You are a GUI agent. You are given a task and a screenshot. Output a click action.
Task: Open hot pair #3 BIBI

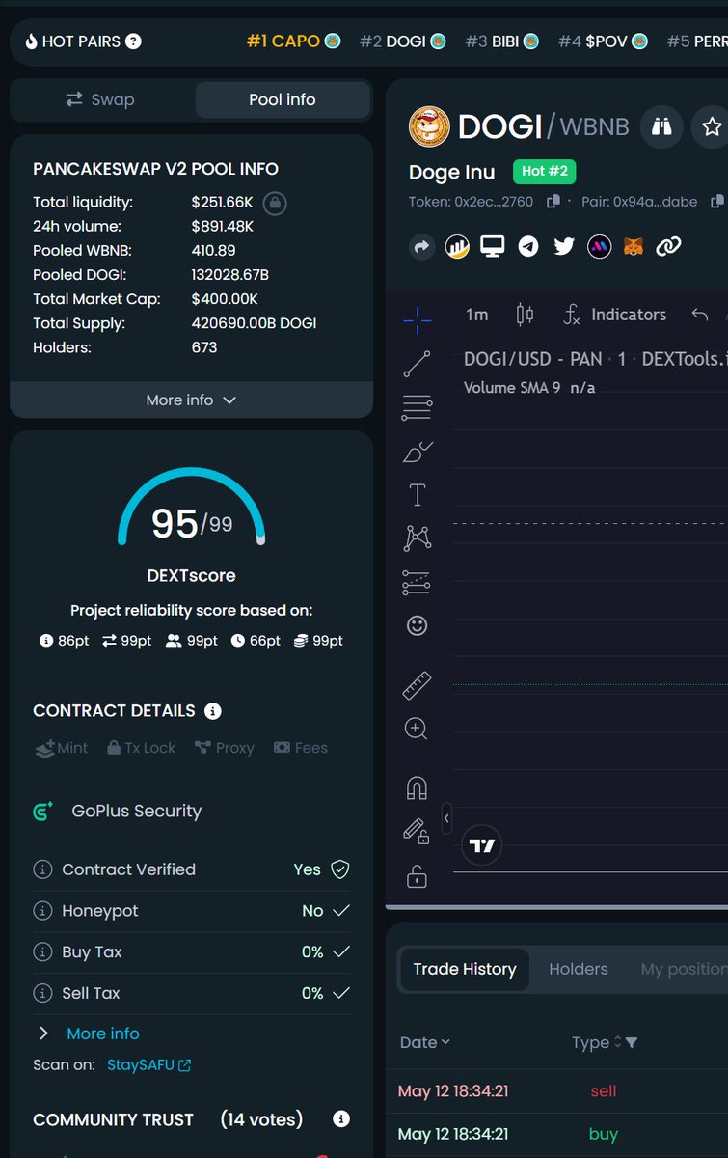501,41
